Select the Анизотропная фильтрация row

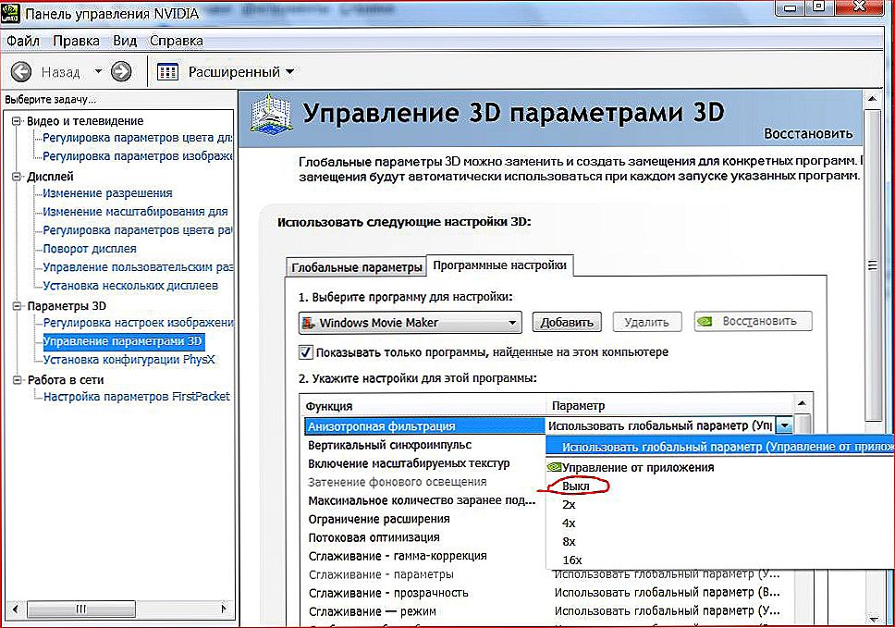(x=424, y=425)
